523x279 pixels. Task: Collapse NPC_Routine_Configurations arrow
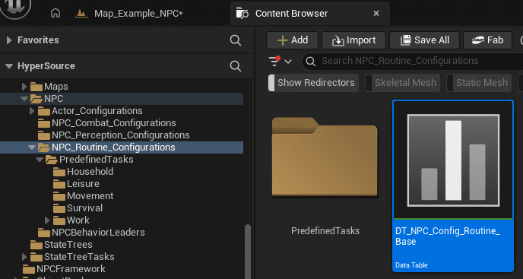point(32,147)
